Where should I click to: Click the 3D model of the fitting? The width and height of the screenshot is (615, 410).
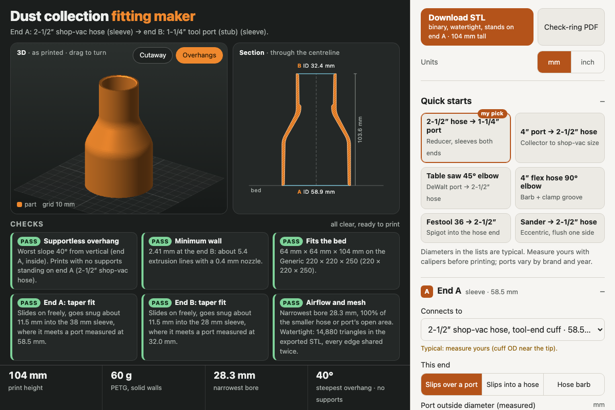click(118, 136)
